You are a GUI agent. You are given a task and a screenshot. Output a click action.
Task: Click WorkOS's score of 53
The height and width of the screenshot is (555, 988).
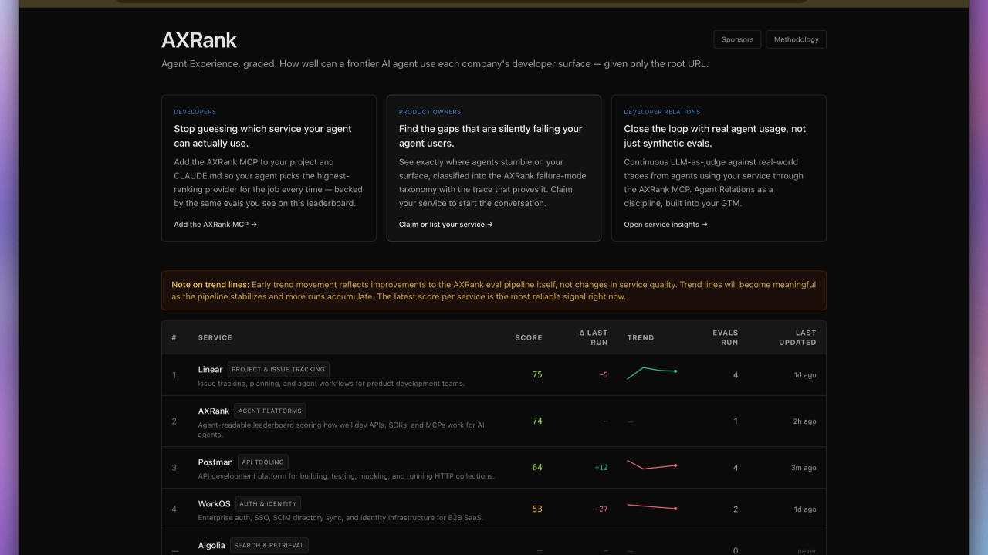pyautogui.click(x=537, y=509)
